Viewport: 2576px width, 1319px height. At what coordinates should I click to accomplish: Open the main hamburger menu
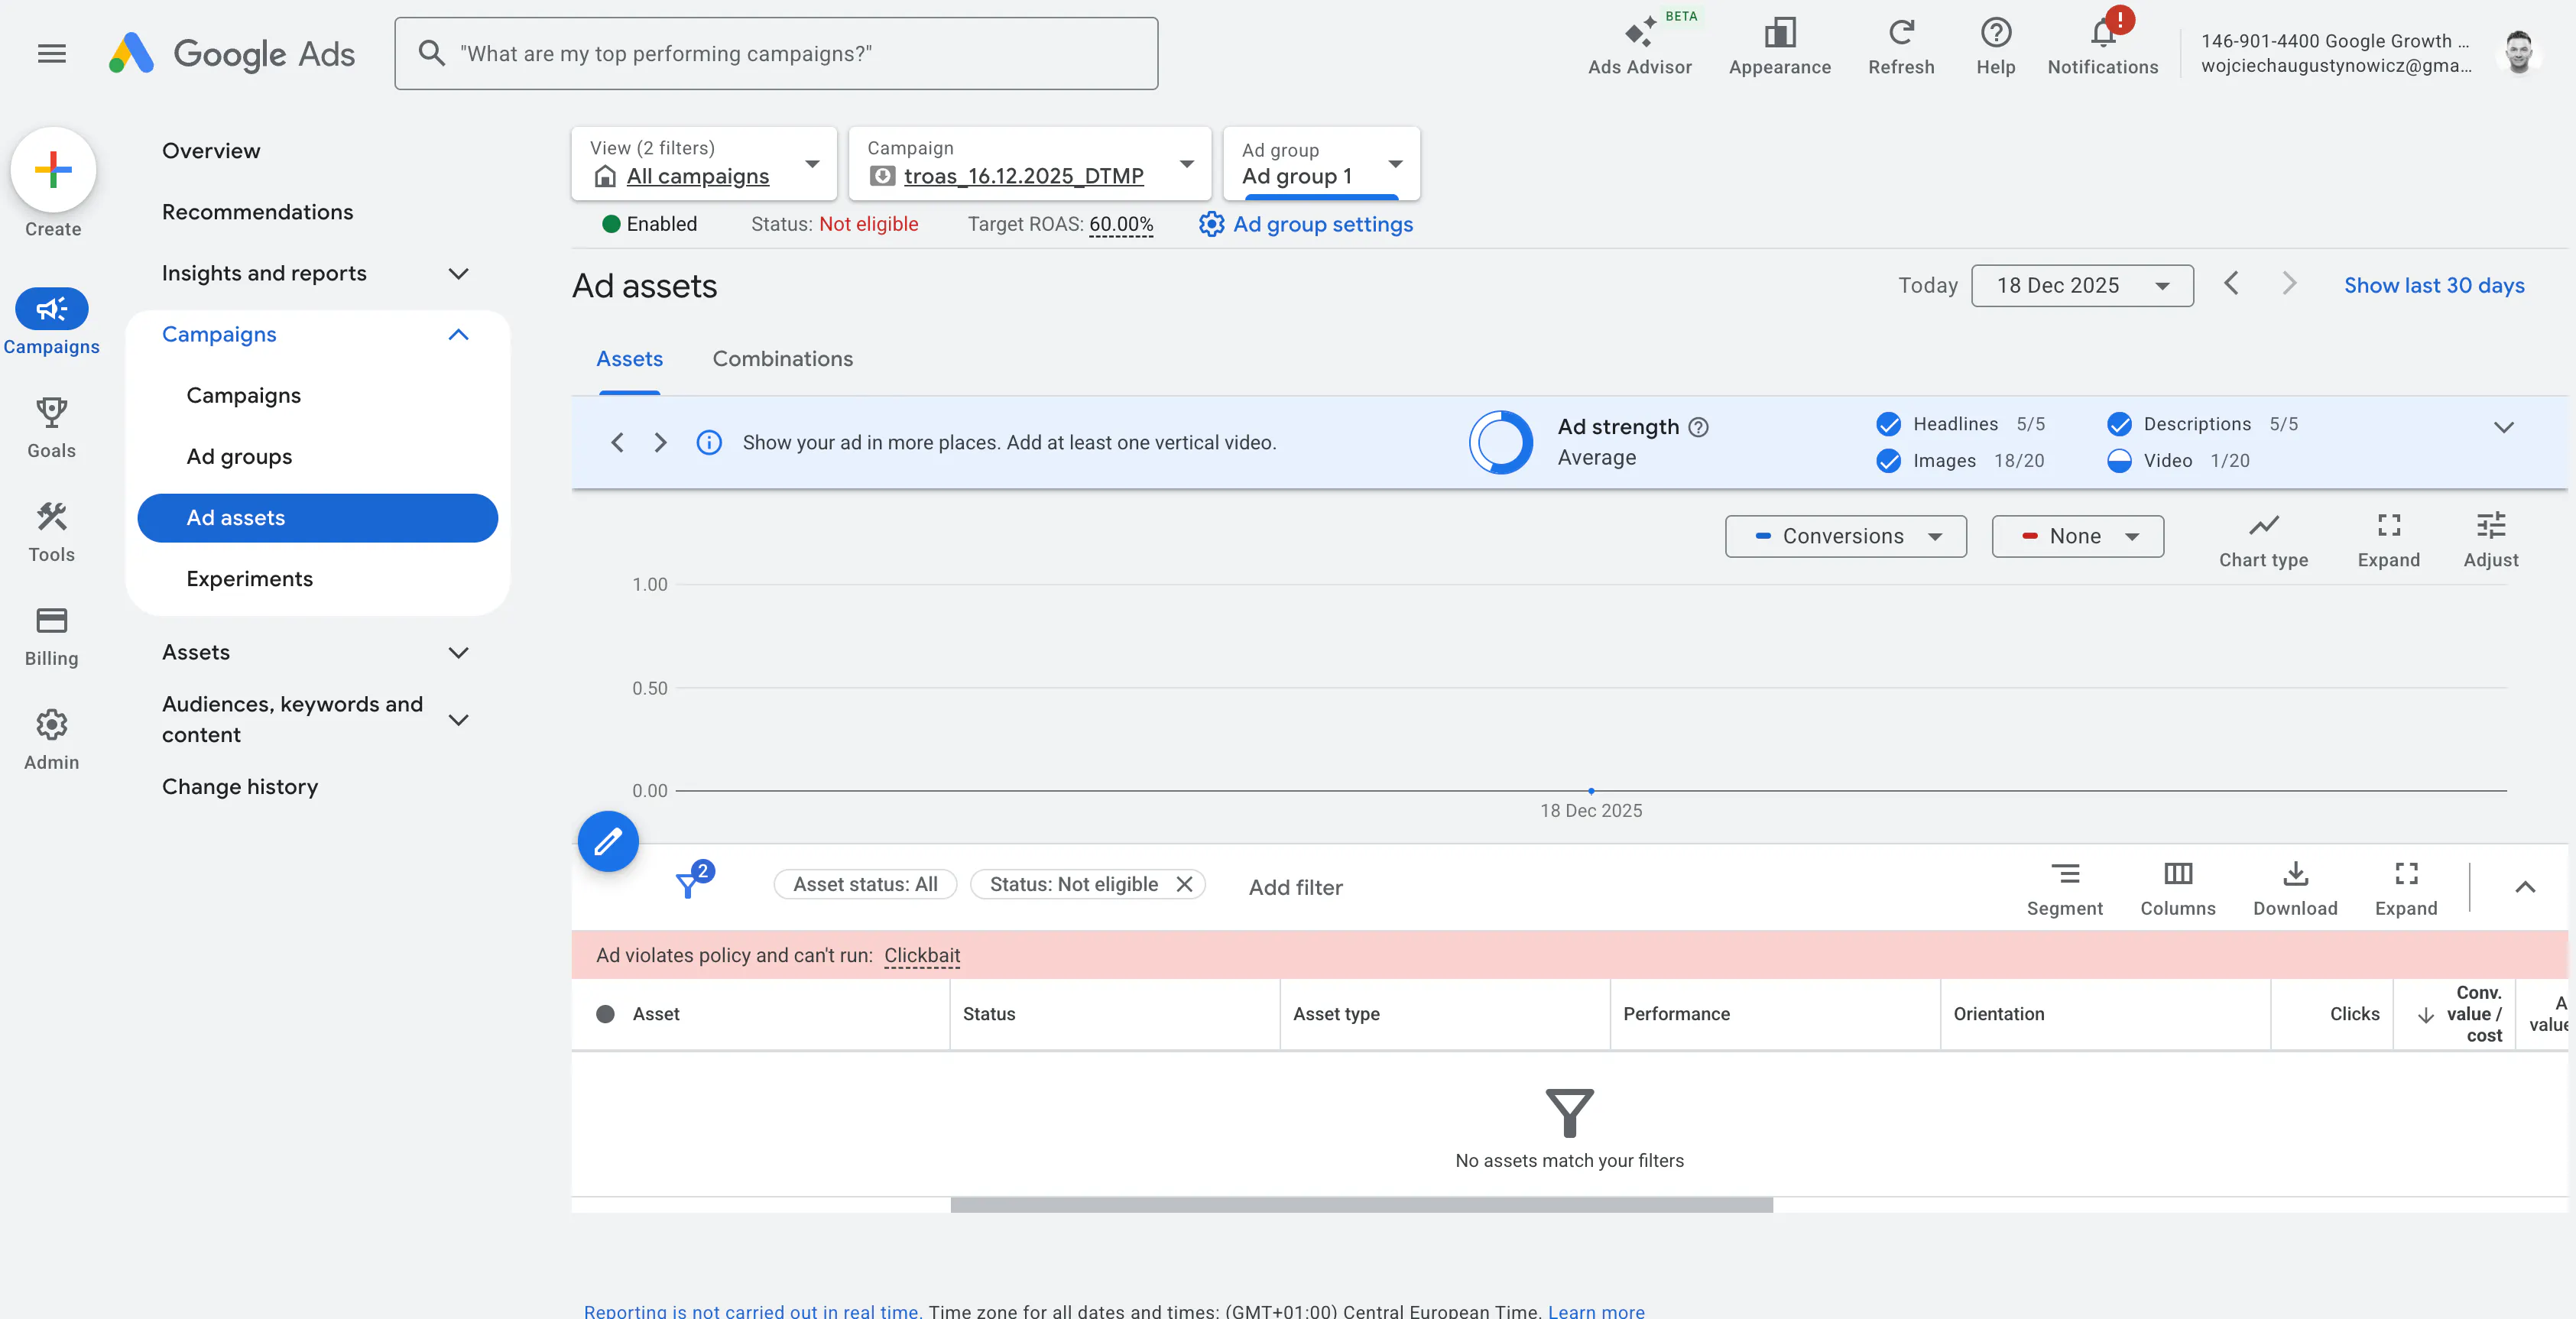pos(52,53)
